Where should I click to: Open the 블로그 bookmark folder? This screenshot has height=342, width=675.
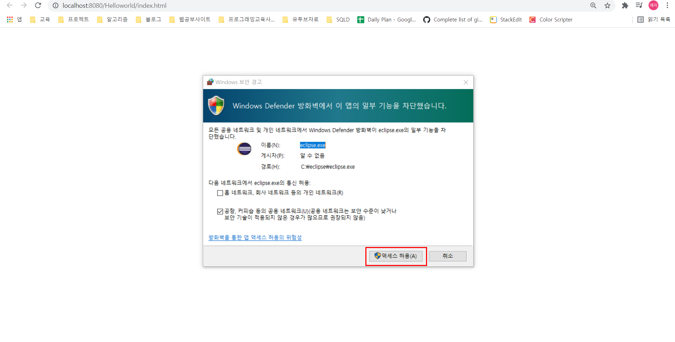point(148,20)
